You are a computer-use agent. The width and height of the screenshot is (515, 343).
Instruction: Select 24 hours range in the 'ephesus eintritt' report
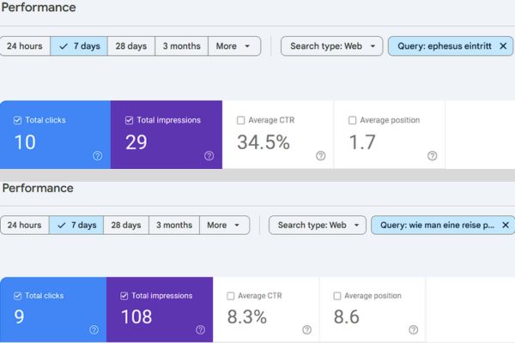point(25,46)
